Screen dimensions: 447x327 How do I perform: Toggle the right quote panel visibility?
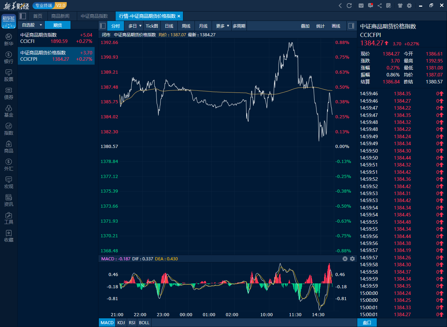point(351,26)
